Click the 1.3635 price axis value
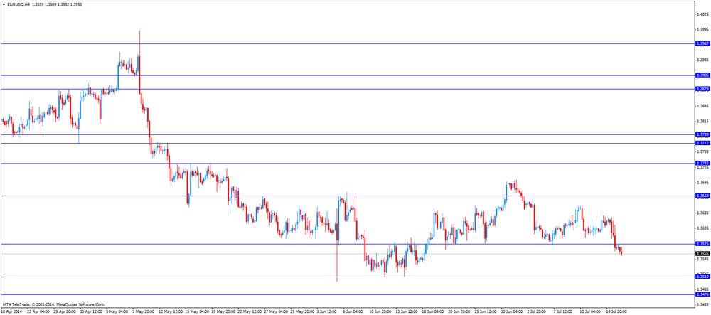Image resolution: width=711 pixels, height=315 pixels. [704, 213]
